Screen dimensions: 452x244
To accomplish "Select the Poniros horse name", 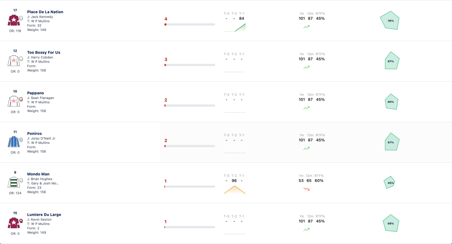I will [x=34, y=133].
